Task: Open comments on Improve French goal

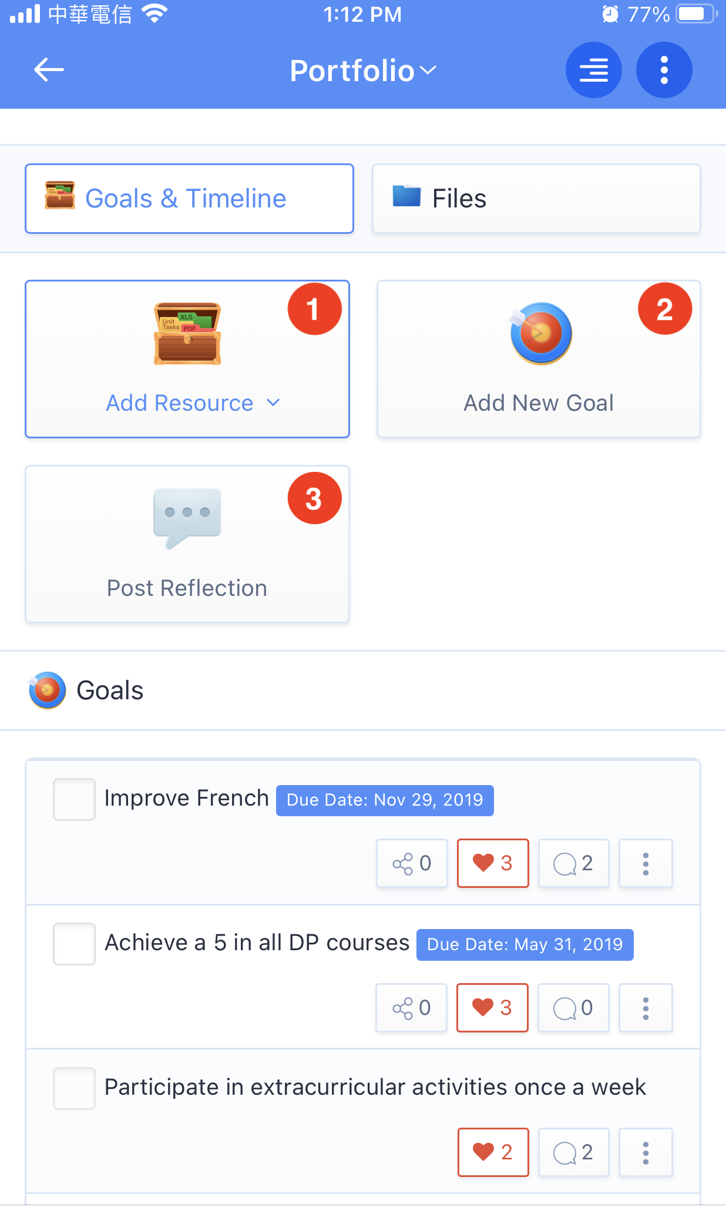Action: [x=573, y=863]
